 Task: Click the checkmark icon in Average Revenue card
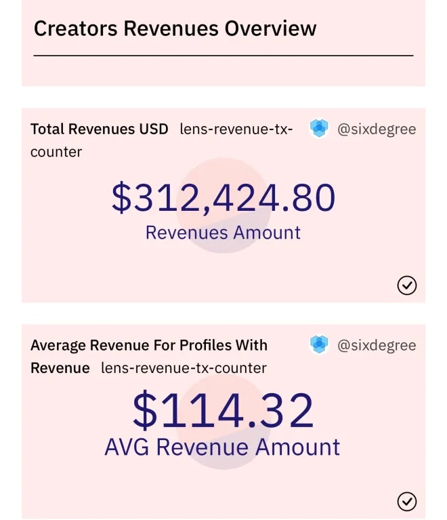click(406, 502)
